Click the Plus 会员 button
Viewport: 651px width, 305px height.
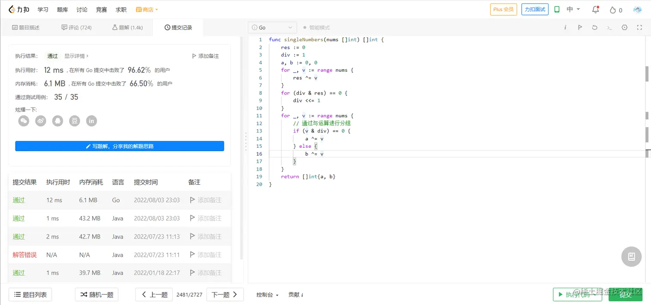point(503,9)
